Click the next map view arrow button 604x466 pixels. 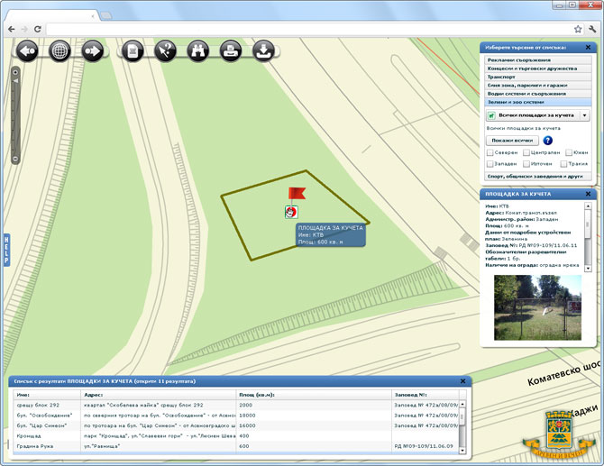[x=93, y=50]
